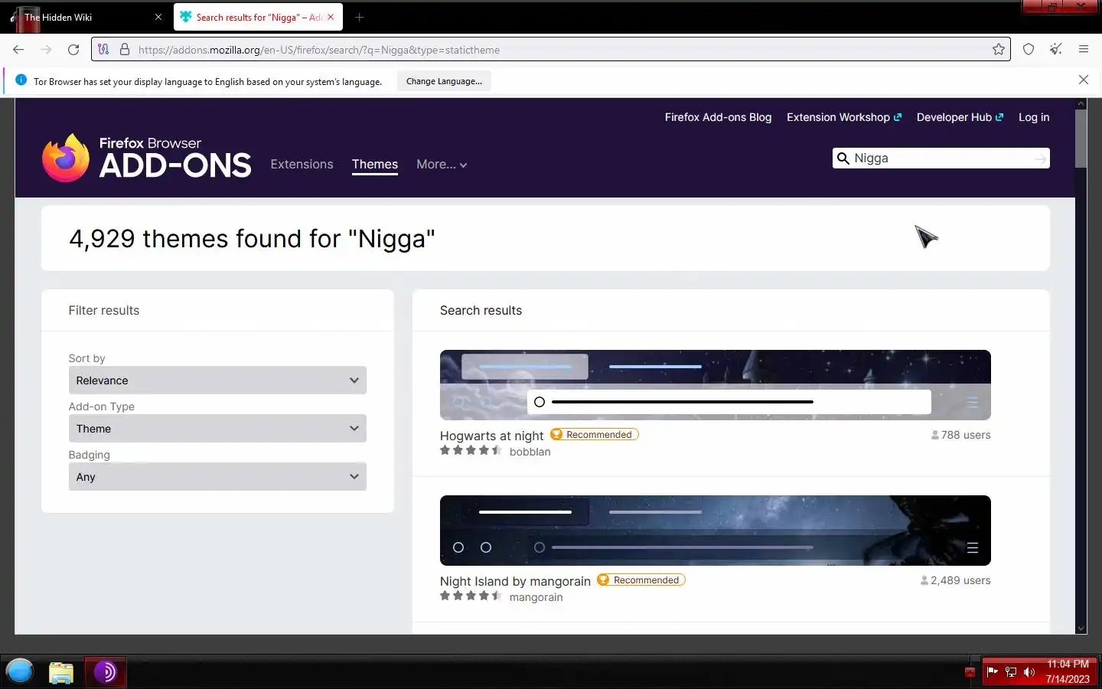1102x689 pixels.
Task: Click the New Identity broom icon
Action: coord(1056,50)
